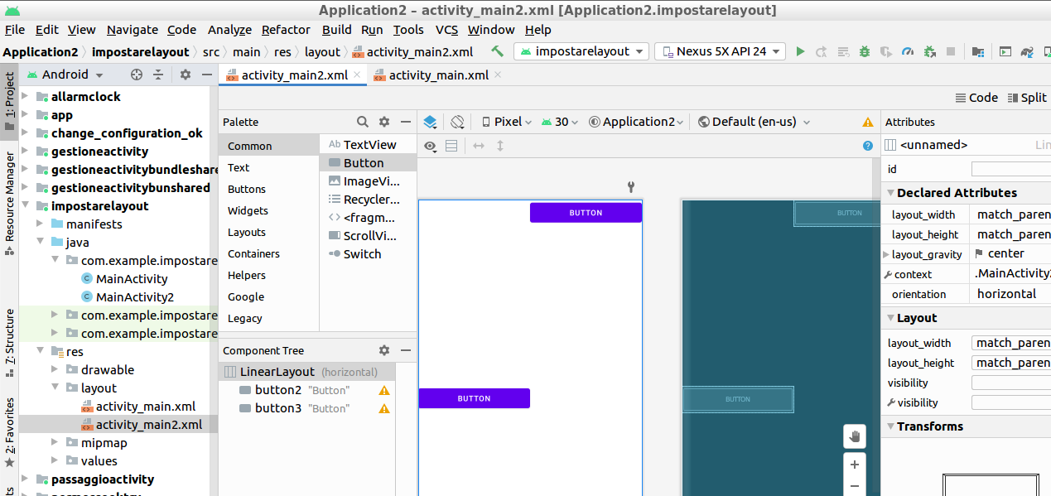Click Attach Debugger to Android Process icon
The image size is (1051, 496).
(929, 51)
